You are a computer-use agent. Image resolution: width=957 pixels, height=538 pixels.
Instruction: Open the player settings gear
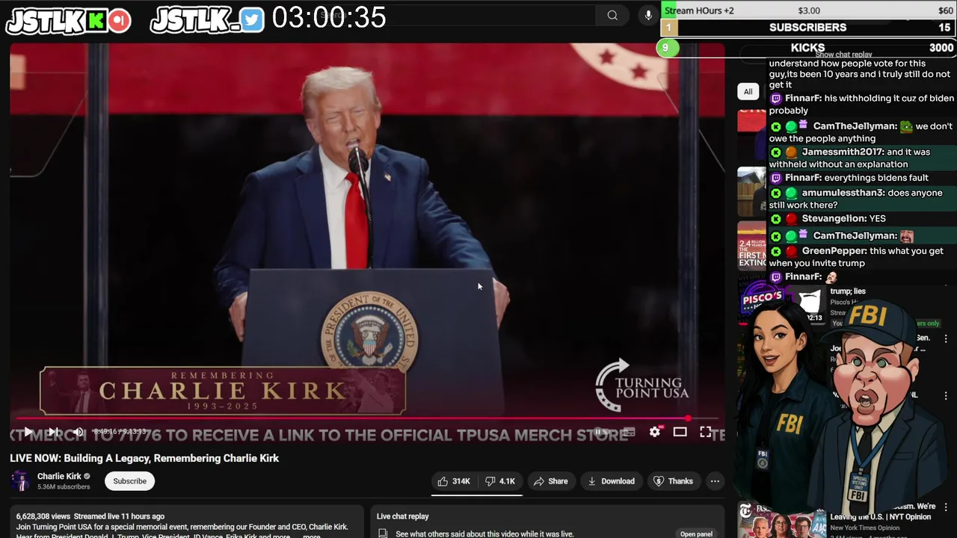655,432
